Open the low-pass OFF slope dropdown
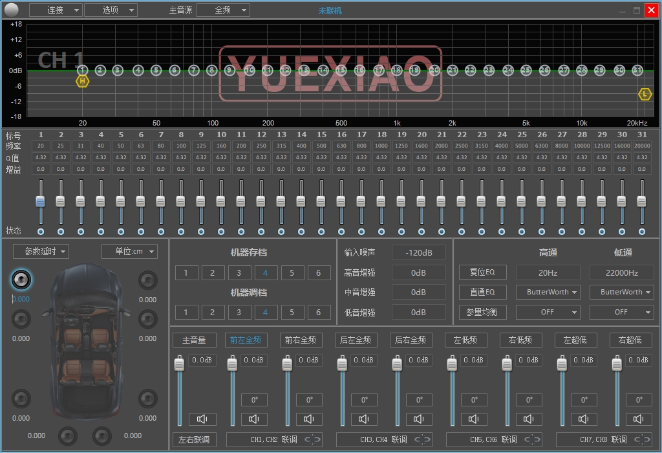The height and width of the screenshot is (453, 662). 621,312
